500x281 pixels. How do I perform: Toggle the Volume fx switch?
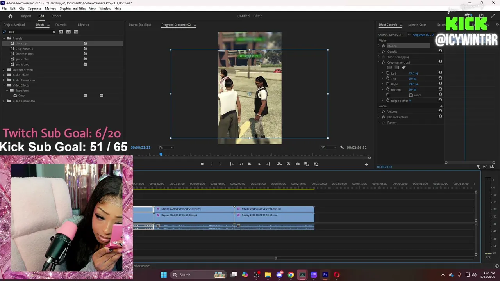coord(384,112)
